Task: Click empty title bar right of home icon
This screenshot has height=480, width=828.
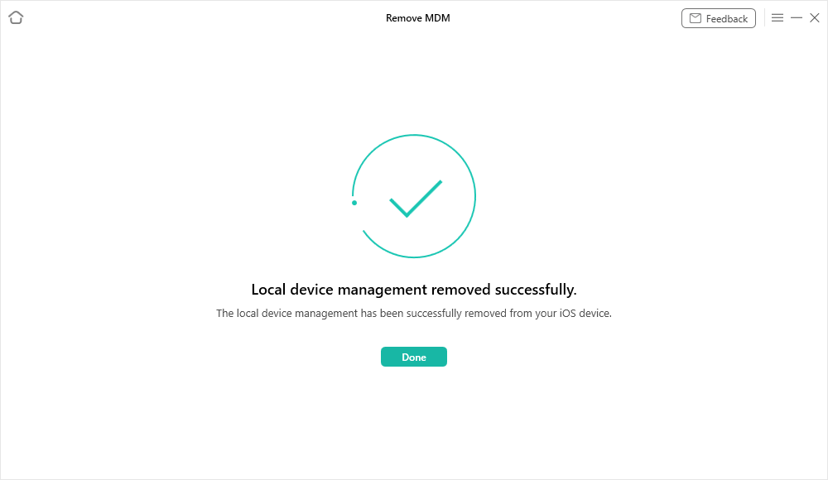Action: coord(166,17)
